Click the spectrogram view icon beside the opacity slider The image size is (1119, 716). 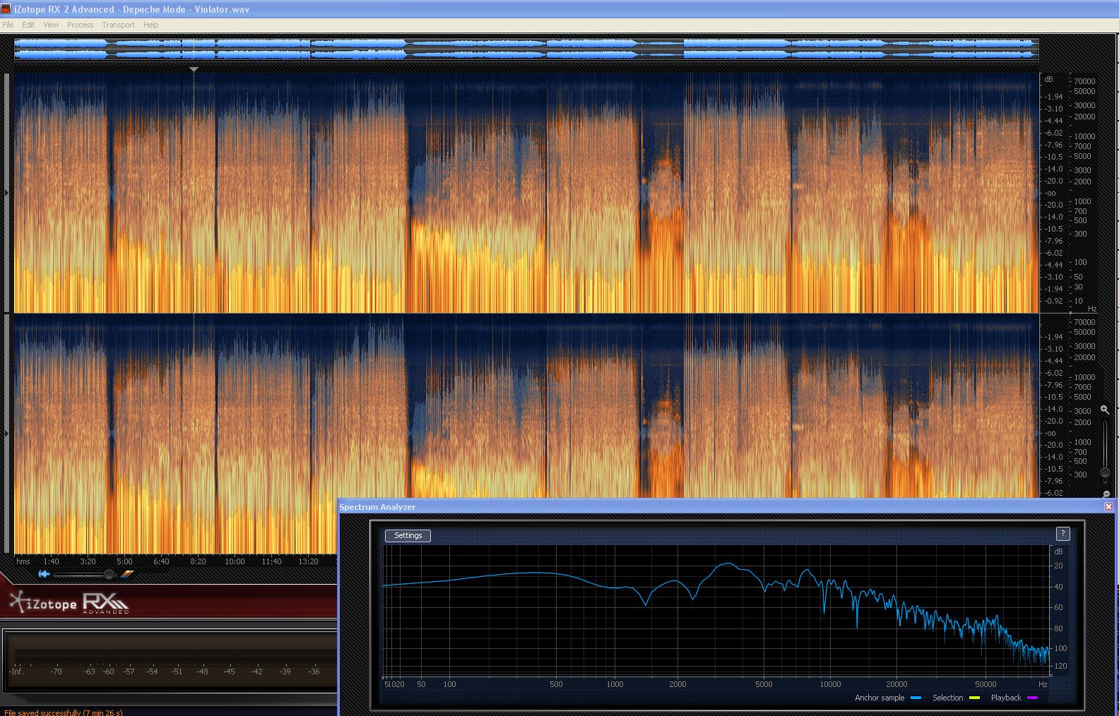coord(126,574)
